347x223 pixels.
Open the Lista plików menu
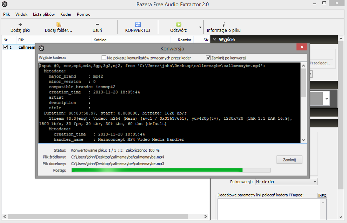tap(44, 14)
